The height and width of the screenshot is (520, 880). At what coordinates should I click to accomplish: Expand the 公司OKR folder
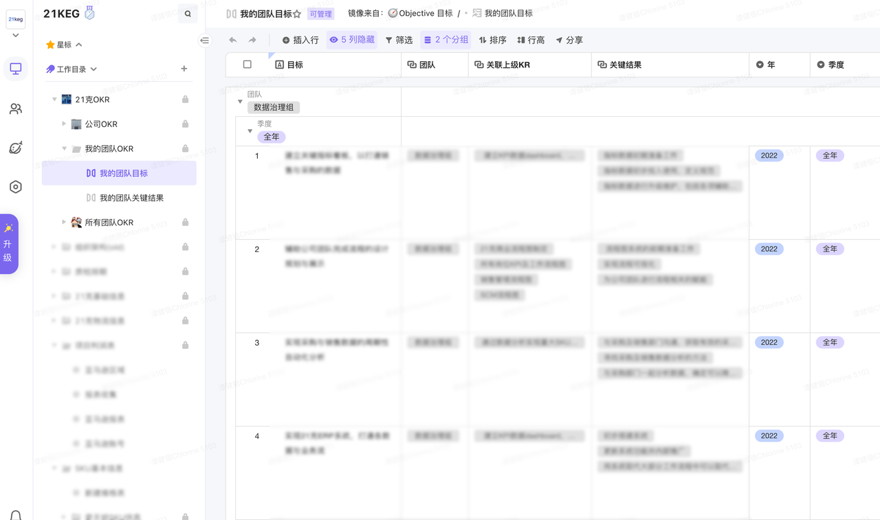point(64,124)
